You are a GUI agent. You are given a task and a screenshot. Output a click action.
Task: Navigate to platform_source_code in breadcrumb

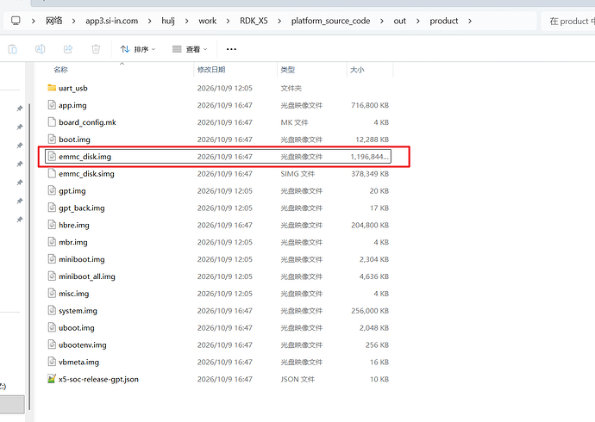click(x=330, y=21)
